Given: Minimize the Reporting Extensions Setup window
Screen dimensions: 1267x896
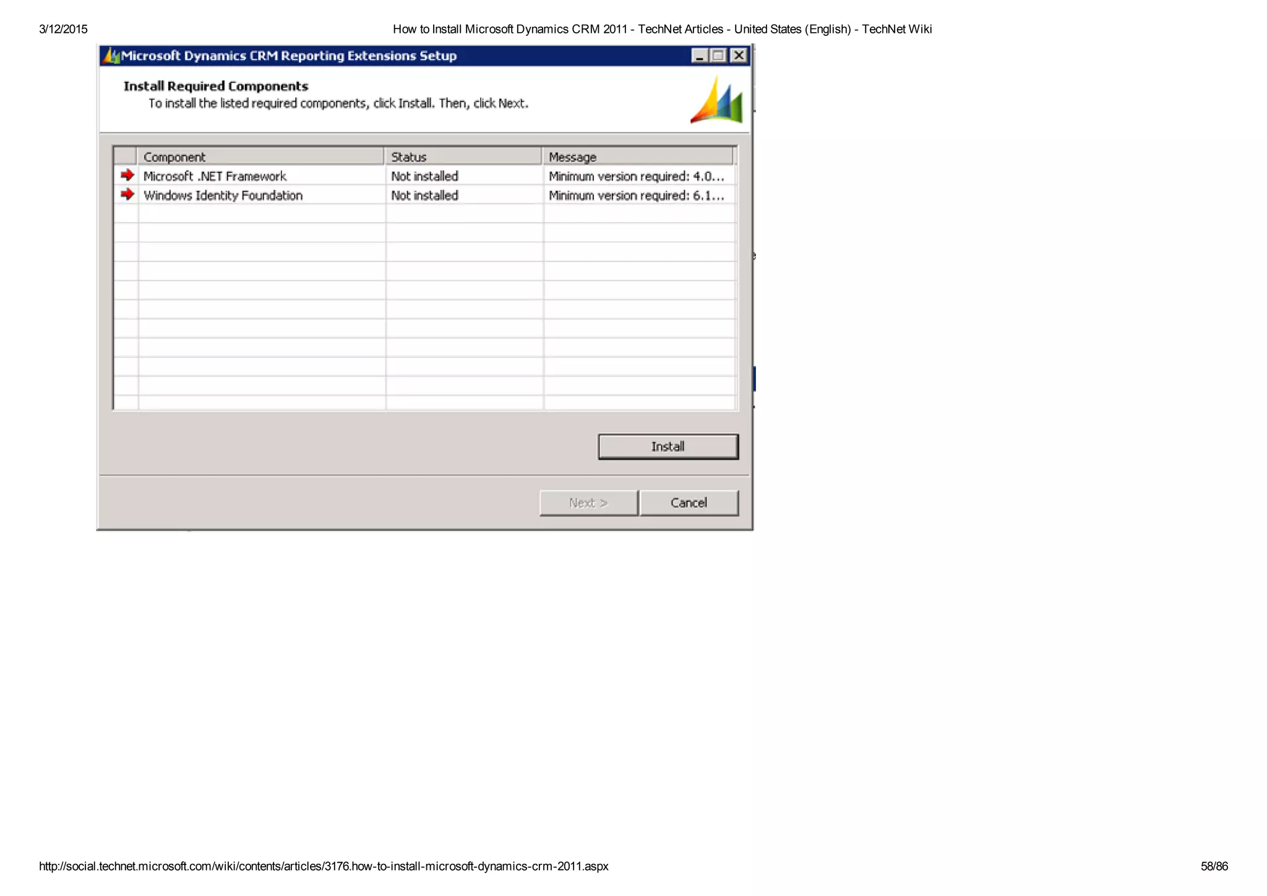Looking at the screenshot, I should tap(700, 56).
